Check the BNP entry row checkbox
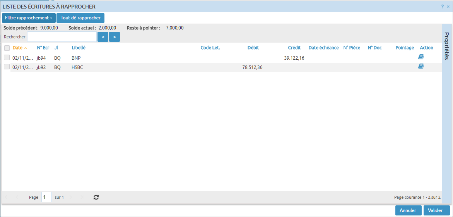 tap(7, 57)
